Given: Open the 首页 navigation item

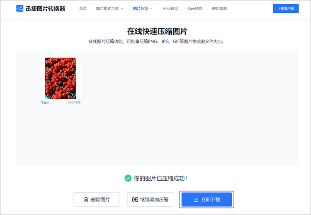Looking at the screenshot, I should click(x=83, y=9).
